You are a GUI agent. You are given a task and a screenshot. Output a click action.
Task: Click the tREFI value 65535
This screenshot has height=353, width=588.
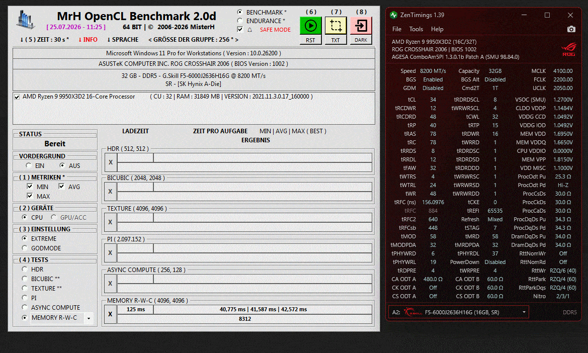point(495,211)
